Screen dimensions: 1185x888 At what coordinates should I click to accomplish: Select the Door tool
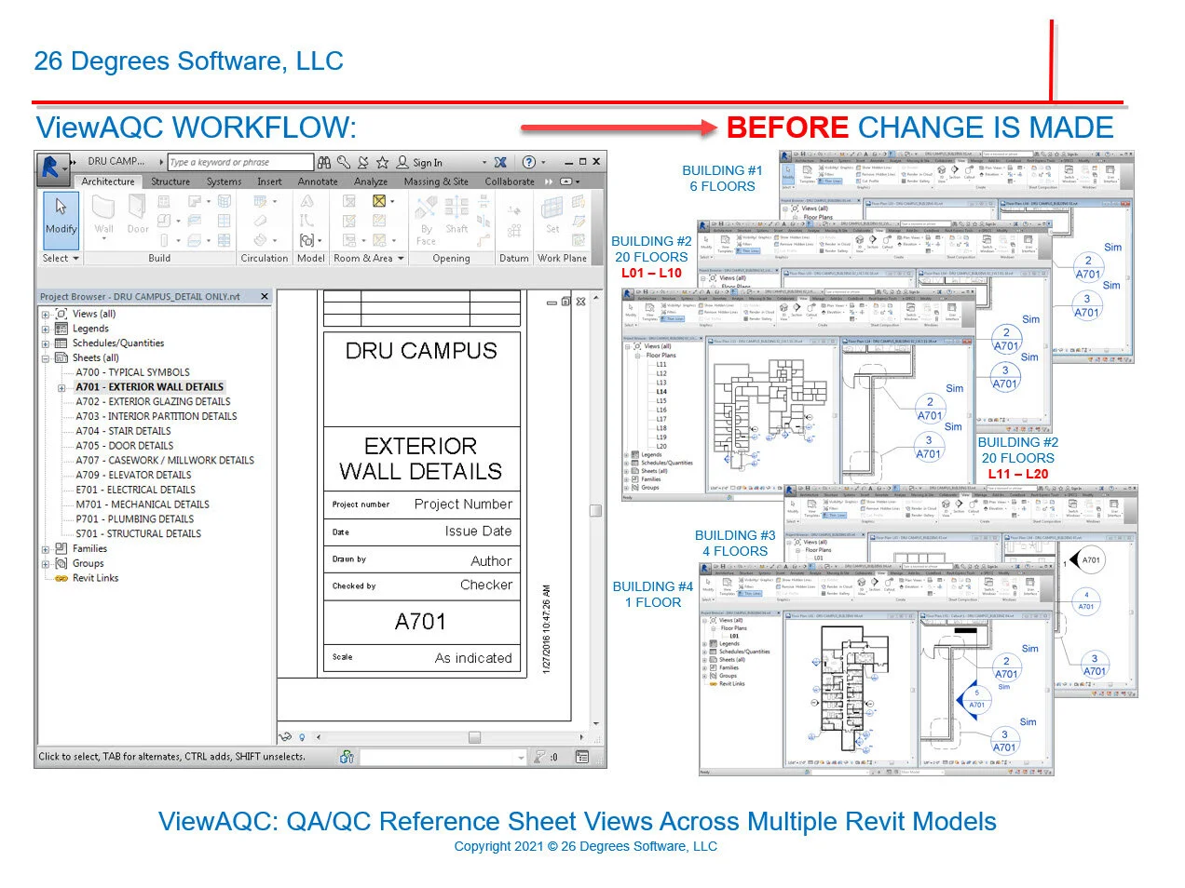pos(138,215)
